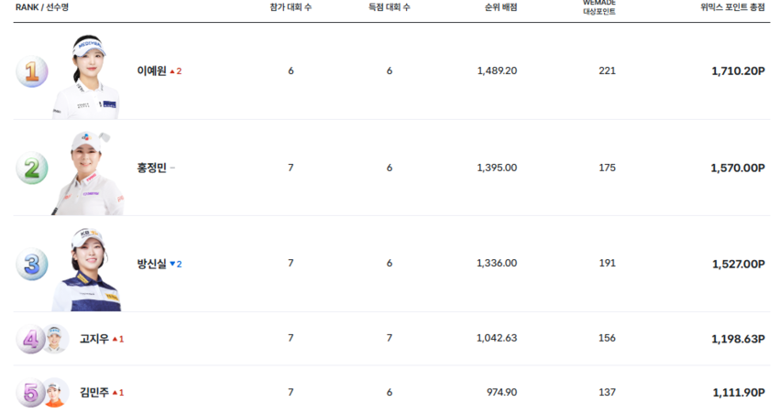Select player name 김민주
779x413 pixels.
(x=94, y=393)
